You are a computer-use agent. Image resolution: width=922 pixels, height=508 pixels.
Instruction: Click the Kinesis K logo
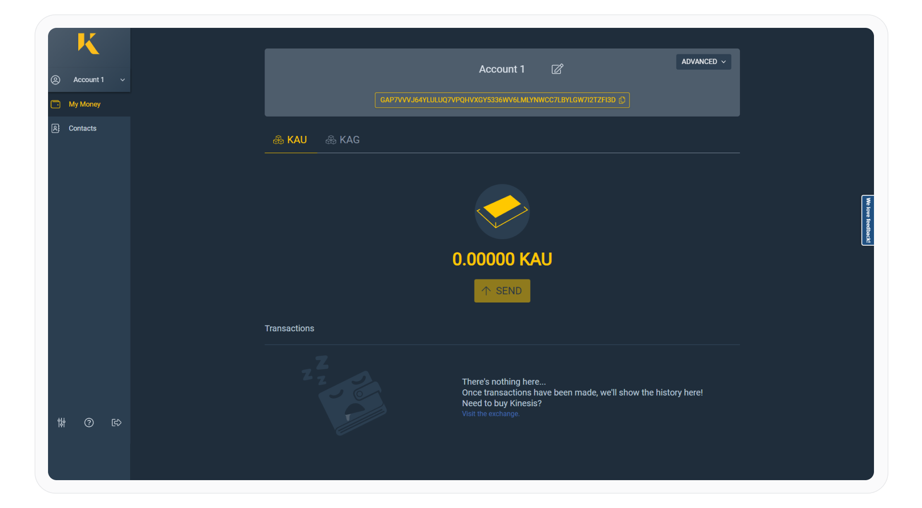point(88,44)
